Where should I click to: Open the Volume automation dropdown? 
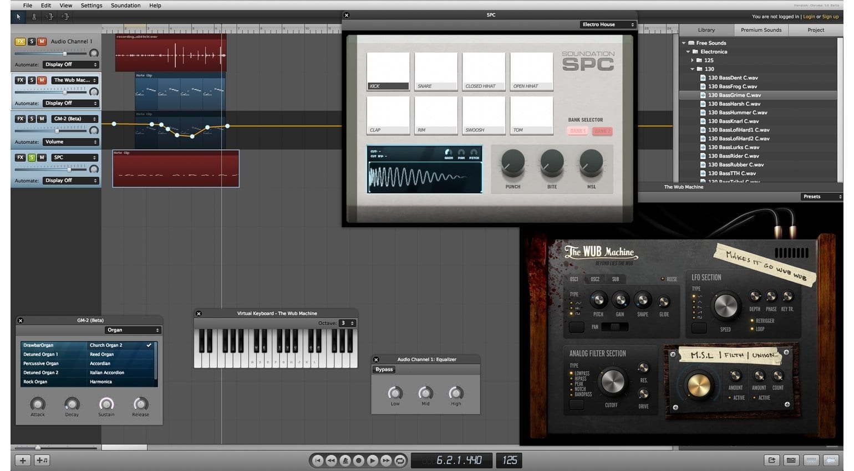click(x=70, y=142)
